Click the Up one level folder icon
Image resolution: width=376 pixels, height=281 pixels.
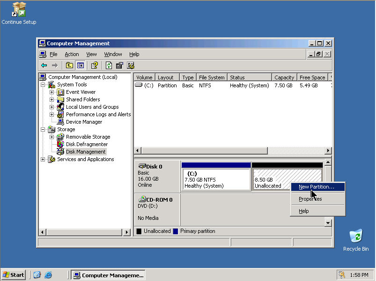(x=70, y=65)
